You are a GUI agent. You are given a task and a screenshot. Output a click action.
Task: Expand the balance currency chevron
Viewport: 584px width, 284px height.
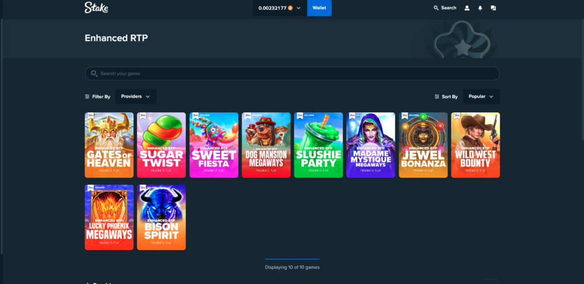[x=298, y=8]
